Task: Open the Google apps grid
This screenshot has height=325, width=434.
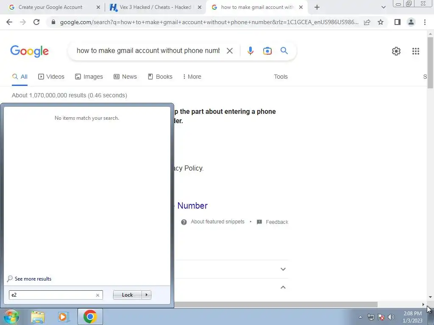Action: tap(415, 51)
